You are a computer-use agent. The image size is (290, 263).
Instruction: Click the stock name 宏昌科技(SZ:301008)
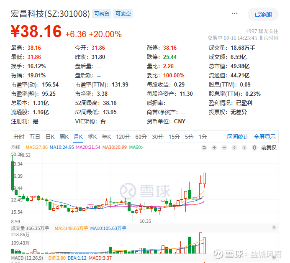click(x=50, y=14)
